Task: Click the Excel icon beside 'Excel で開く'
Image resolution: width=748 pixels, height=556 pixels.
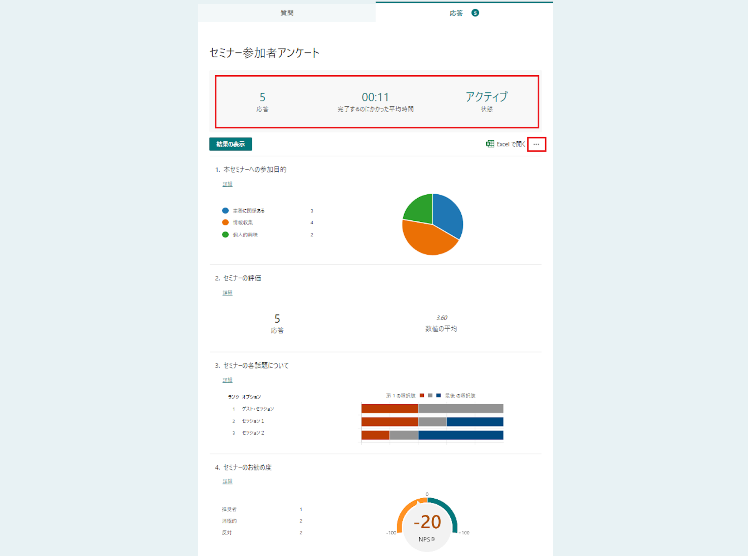Action: (x=490, y=144)
